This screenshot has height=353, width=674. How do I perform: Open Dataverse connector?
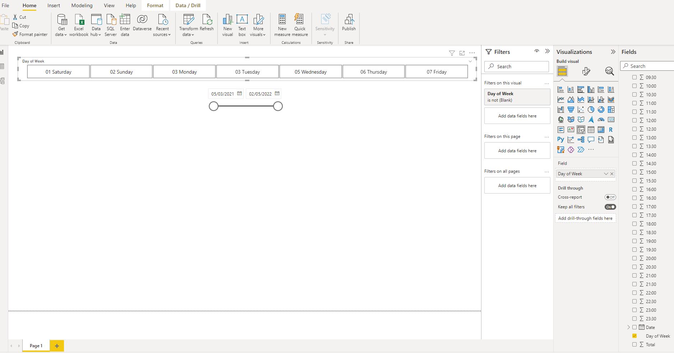click(x=142, y=23)
